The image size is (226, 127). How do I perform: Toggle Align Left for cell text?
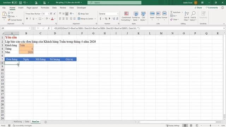60,19
